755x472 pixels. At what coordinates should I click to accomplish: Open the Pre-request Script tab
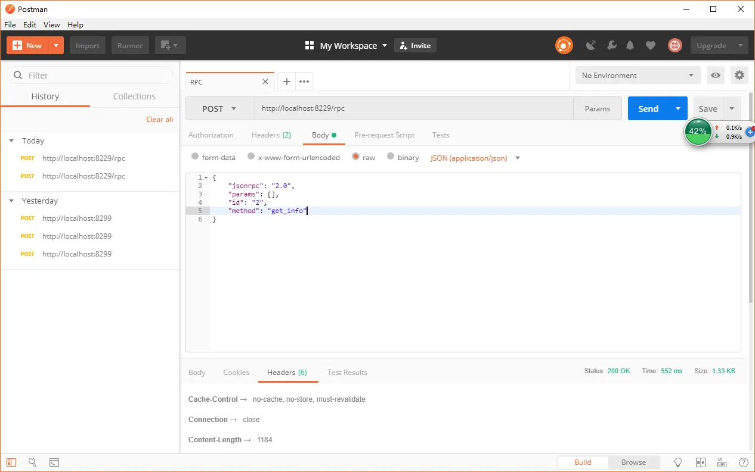[x=384, y=135]
